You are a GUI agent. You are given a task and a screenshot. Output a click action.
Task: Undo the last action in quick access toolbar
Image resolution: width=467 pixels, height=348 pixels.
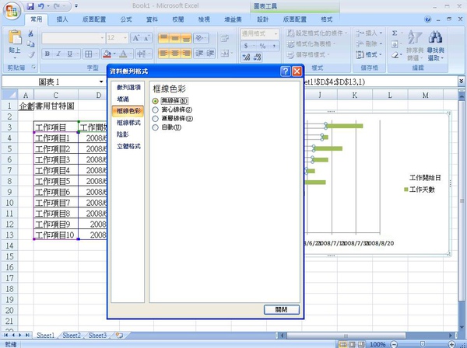41,6
